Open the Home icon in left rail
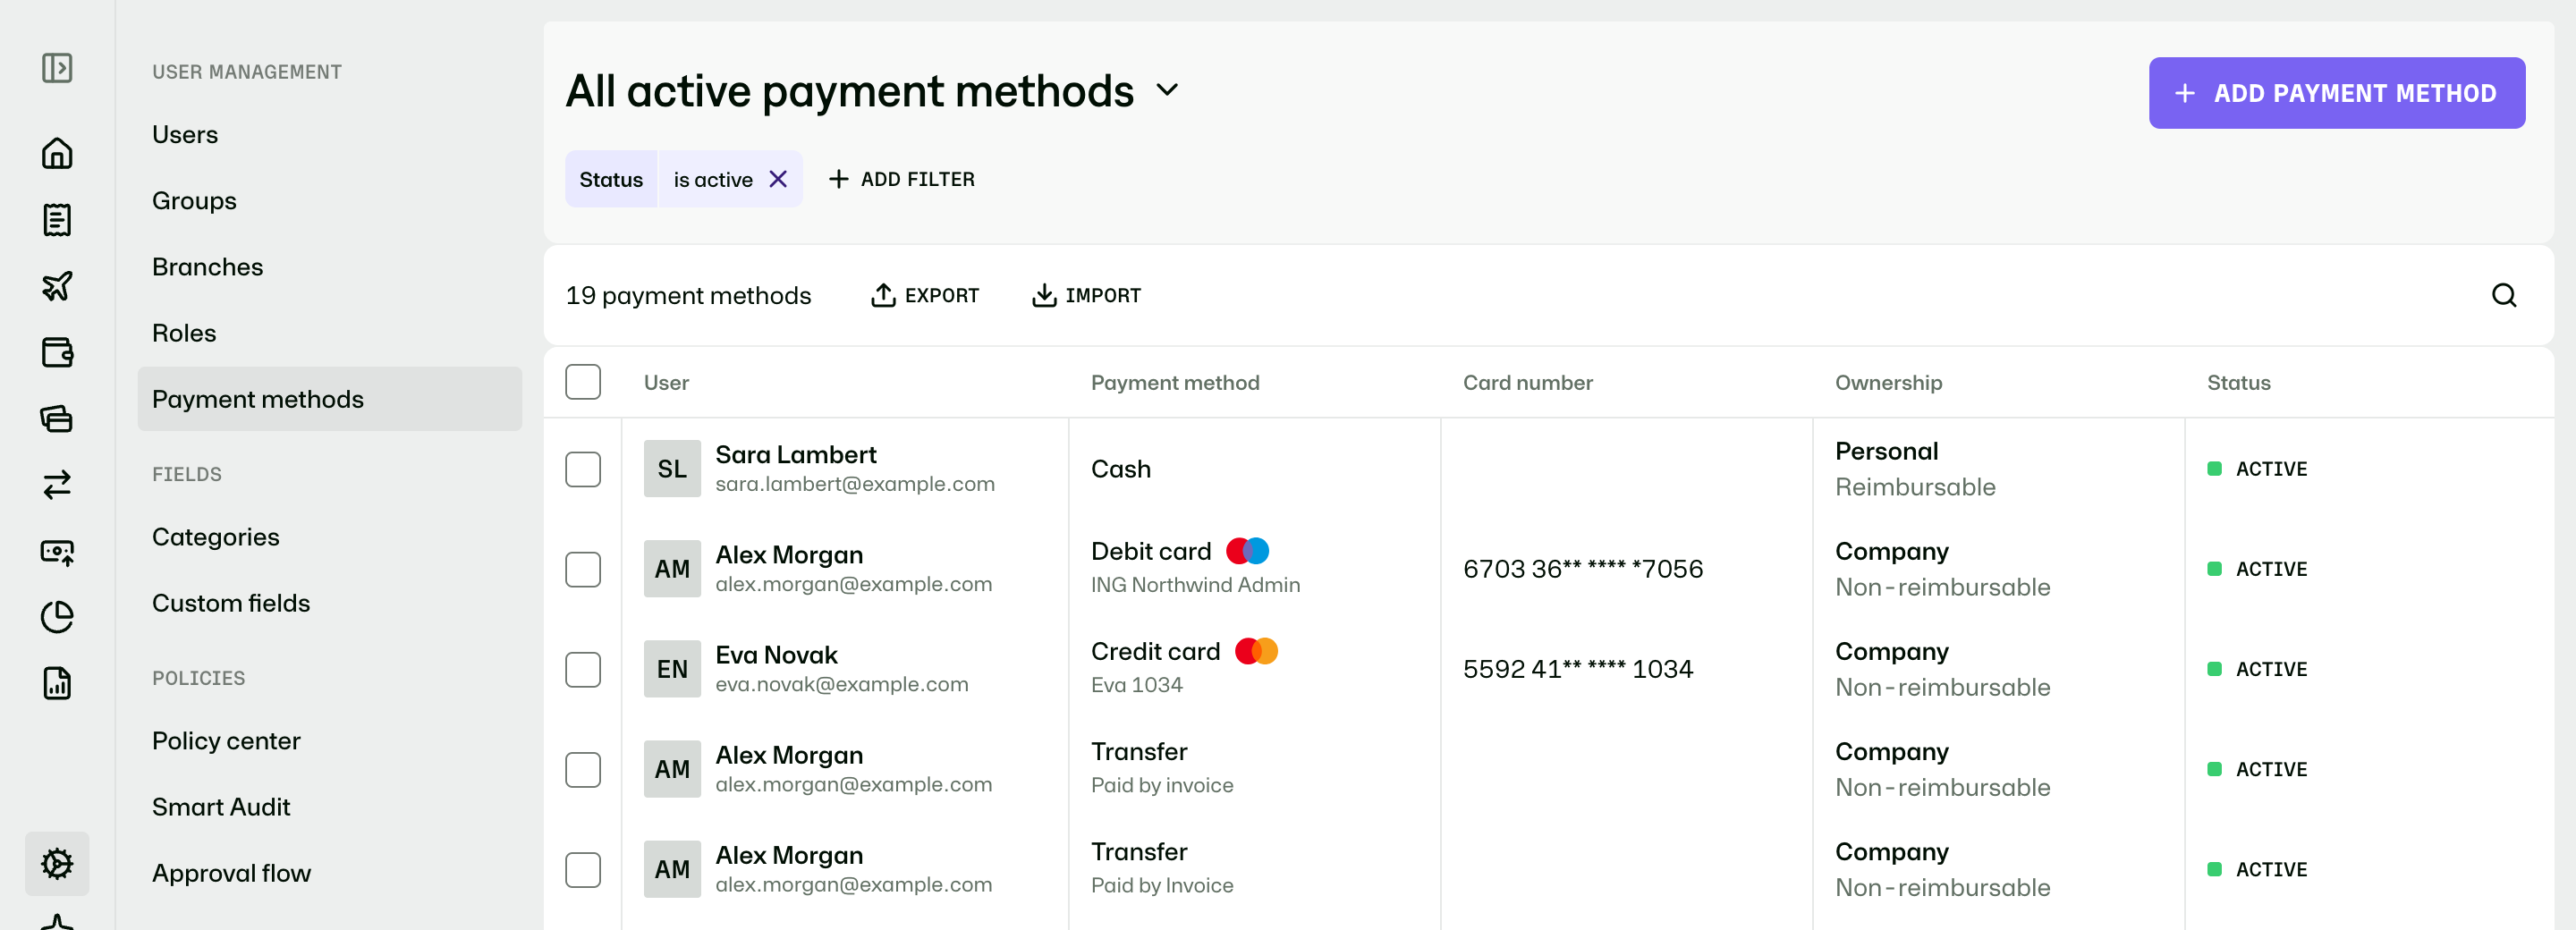The height and width of the screenshot is (930, 2576). pos(57,153)
